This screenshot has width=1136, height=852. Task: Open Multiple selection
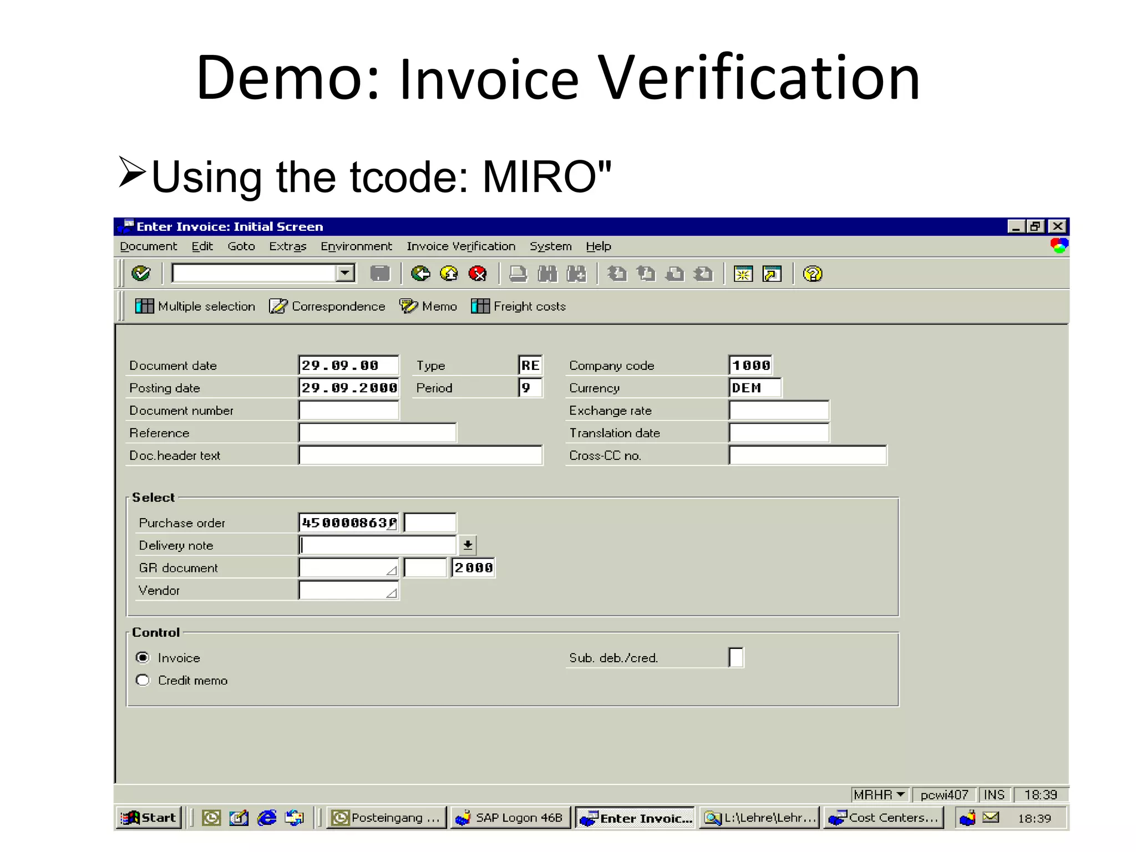tap(195, 306)
